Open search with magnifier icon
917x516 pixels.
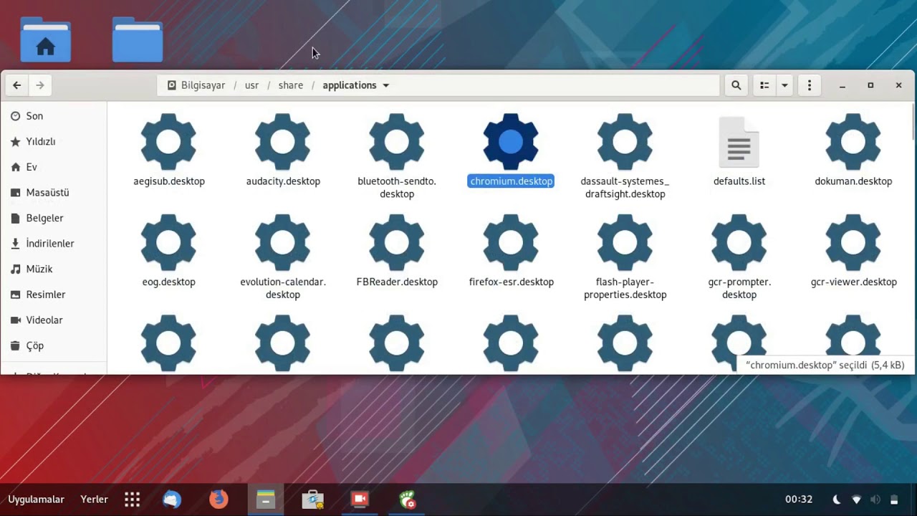coord(736,85)
